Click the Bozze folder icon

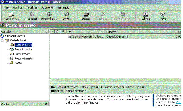tap(12, 63)
